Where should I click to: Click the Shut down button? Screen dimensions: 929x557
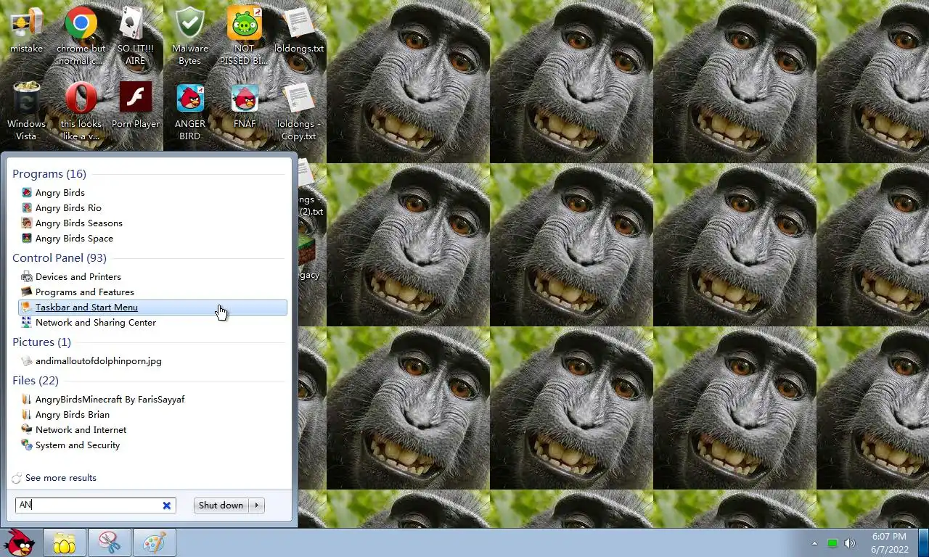(x=221, y=506)
